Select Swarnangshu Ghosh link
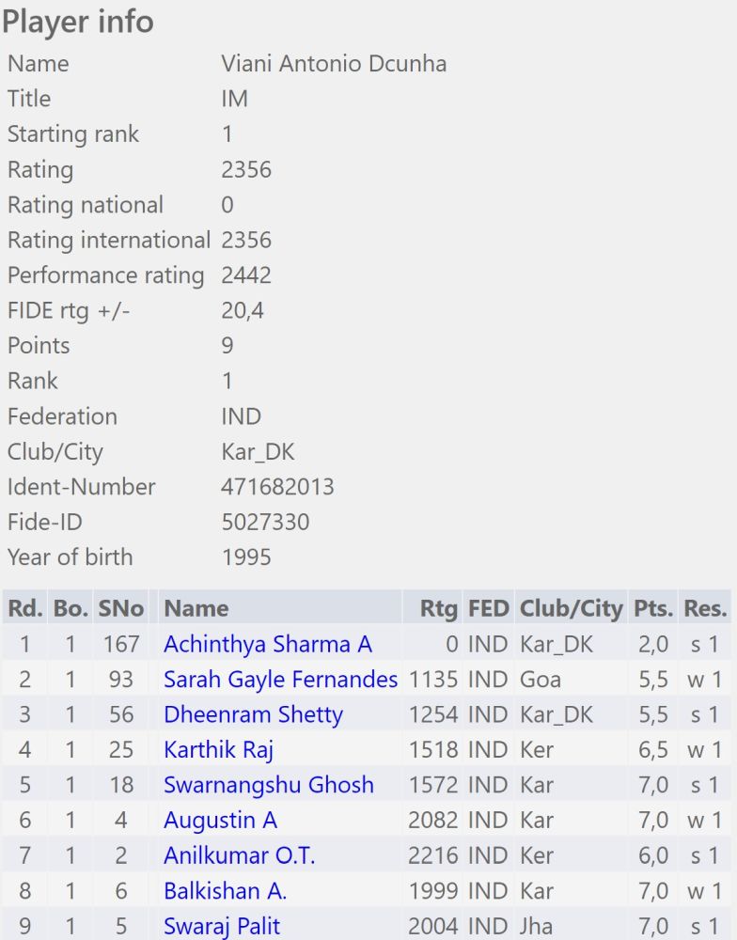 click(269, 785)
